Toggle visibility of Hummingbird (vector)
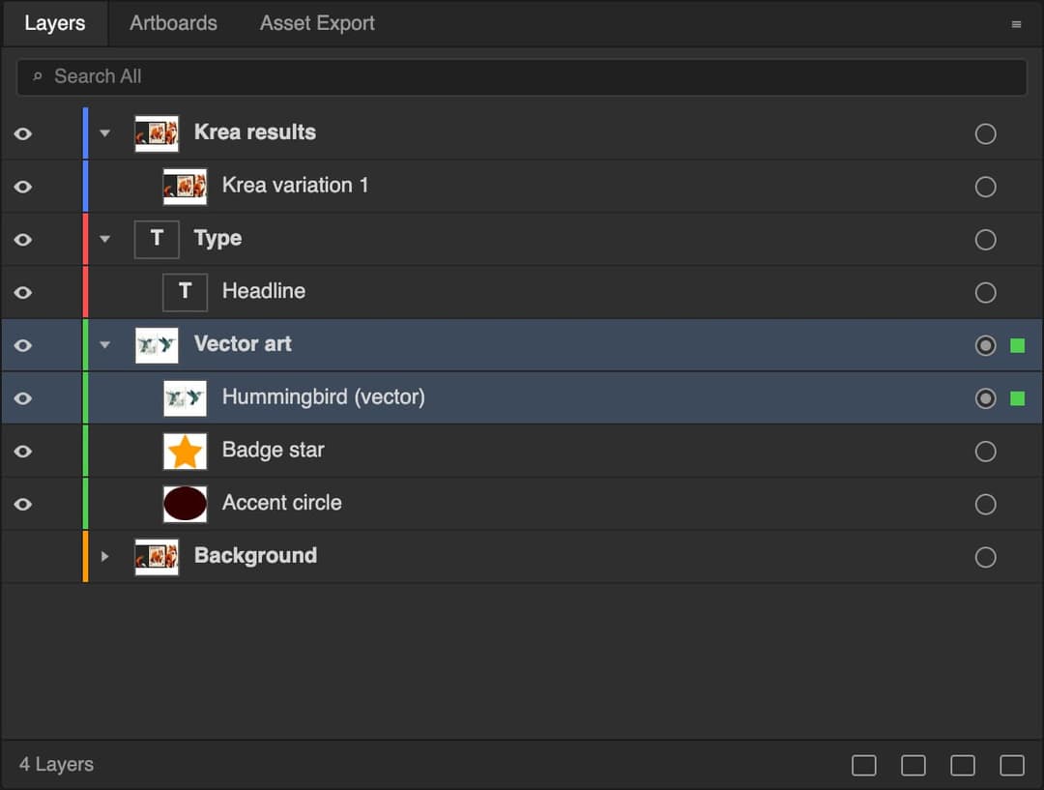The image size is (1044, 790). [22, 398]
